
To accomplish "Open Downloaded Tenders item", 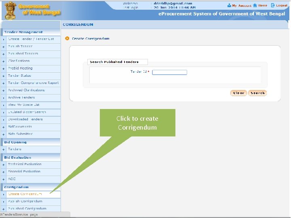I will (x=25, y=119).
